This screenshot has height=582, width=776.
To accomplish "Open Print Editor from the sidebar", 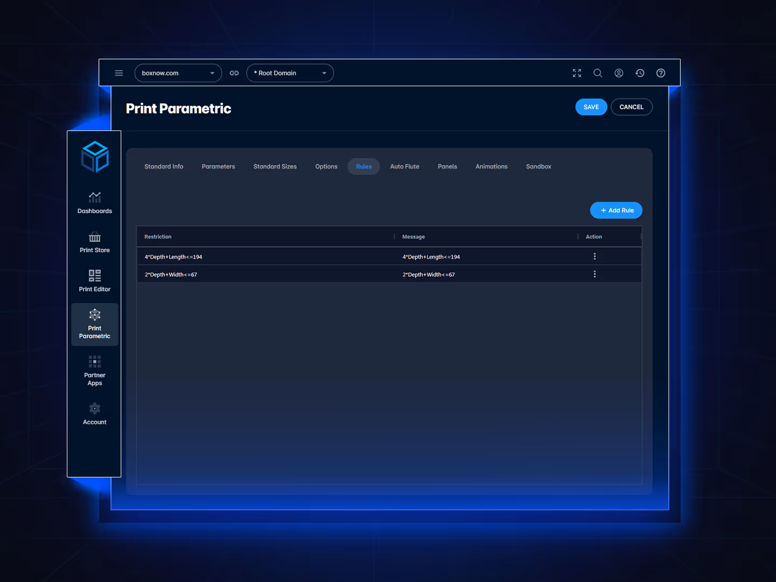I will (95, 281).
